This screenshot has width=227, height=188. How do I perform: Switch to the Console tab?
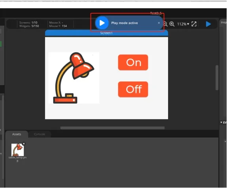coord(40,134)
